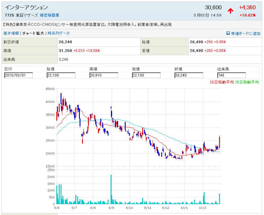Click the current price 30,600
The width and height of the screenshot is (264, 215).
click(213, 8)
